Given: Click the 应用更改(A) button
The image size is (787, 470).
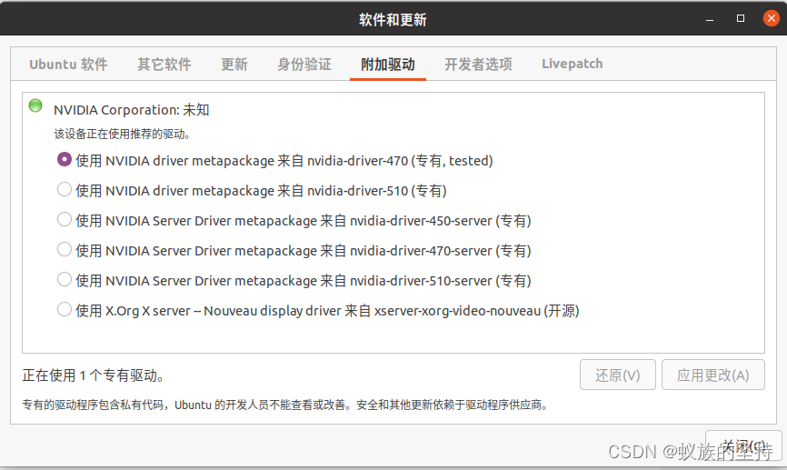Looking at the screenshot, I should coord(713,375).
